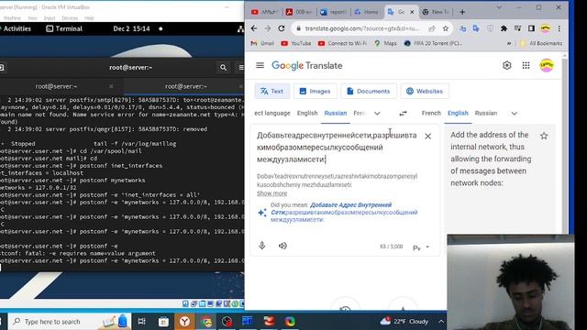Image resolution: width=587 pixels, height=330 pixels.
Task: Switch to the PDF Chrome tab
Action: coord(300,12)
